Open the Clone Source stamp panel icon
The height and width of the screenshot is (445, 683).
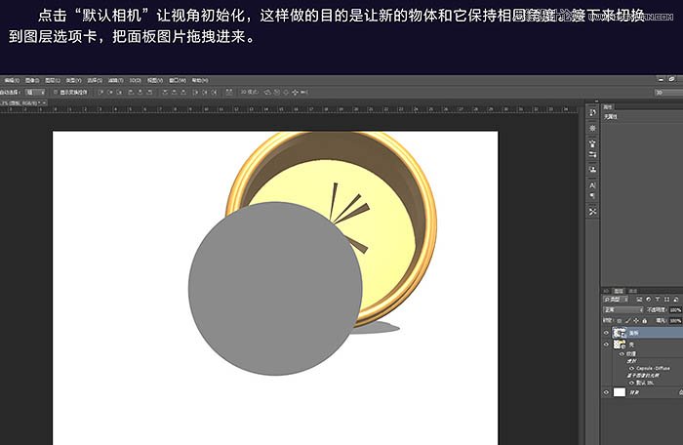[592, 169]
